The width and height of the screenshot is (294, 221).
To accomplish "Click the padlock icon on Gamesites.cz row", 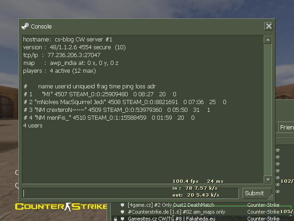I will pyautogui.click(x=115, y=219).
